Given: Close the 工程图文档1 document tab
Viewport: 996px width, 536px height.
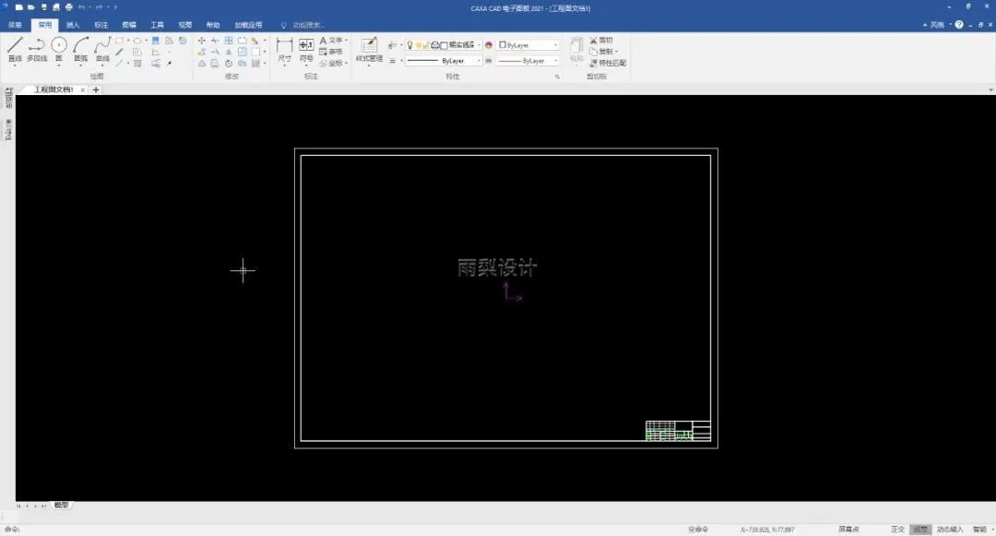Looking at the screenshot, I should tap(83, 90).
